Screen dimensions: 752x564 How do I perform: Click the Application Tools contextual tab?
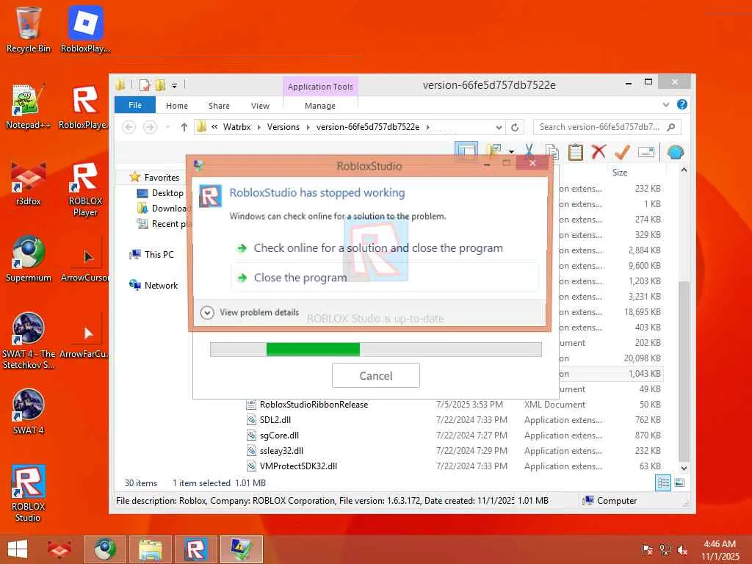point(320,87)
